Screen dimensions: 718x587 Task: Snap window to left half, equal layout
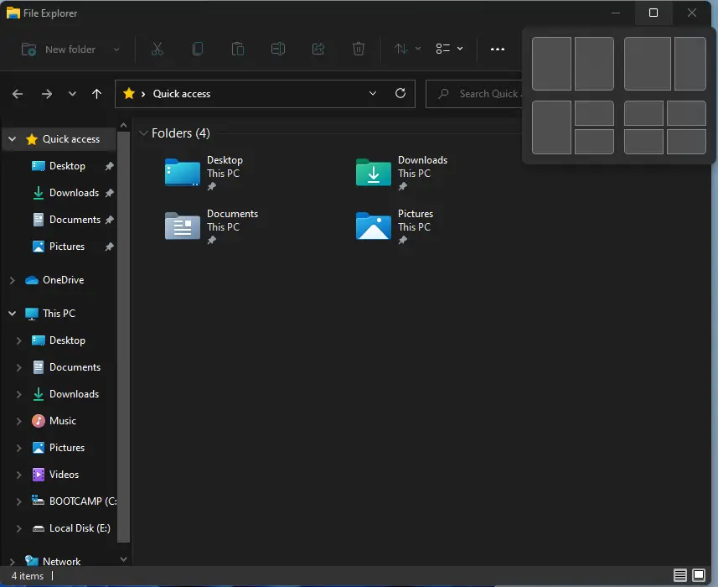click(x=552, y=64)
